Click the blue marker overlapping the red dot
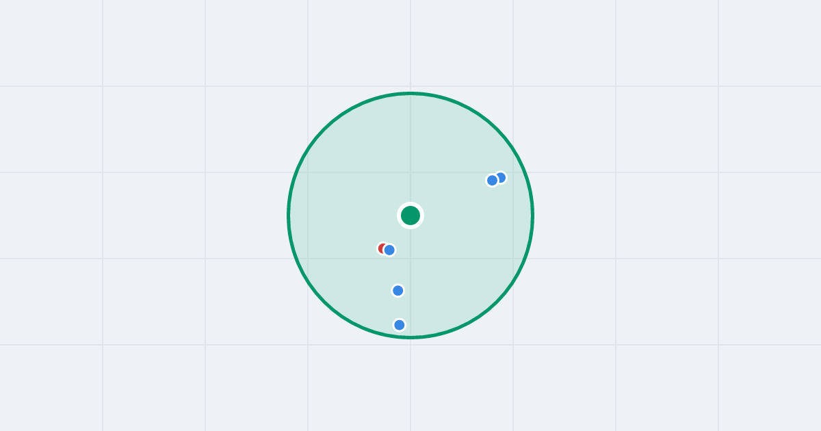The height and width of the screenshot is (431, 821). coord(389,250)
